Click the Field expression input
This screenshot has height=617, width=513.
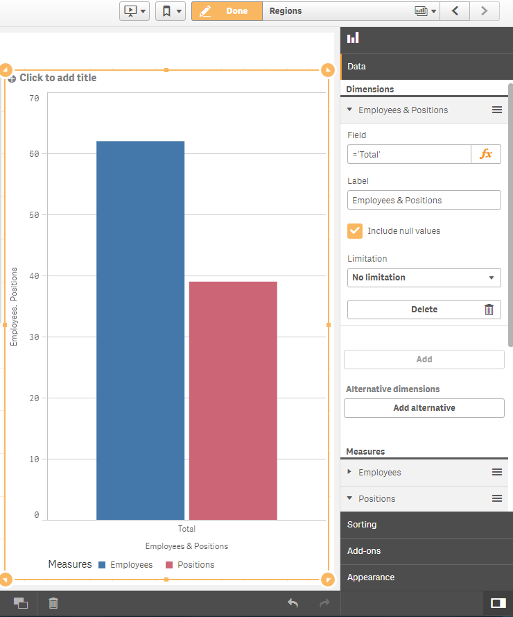pos(409,154)
